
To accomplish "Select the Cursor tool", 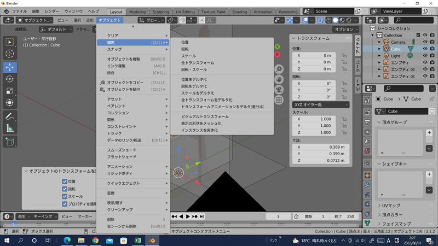I will (10, 54).
